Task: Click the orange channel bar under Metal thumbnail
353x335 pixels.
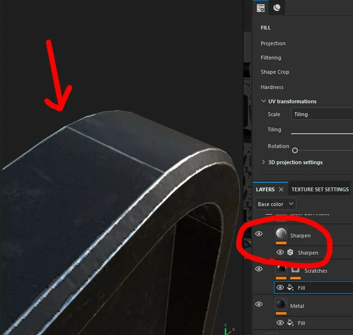Action: coord(281,313)
